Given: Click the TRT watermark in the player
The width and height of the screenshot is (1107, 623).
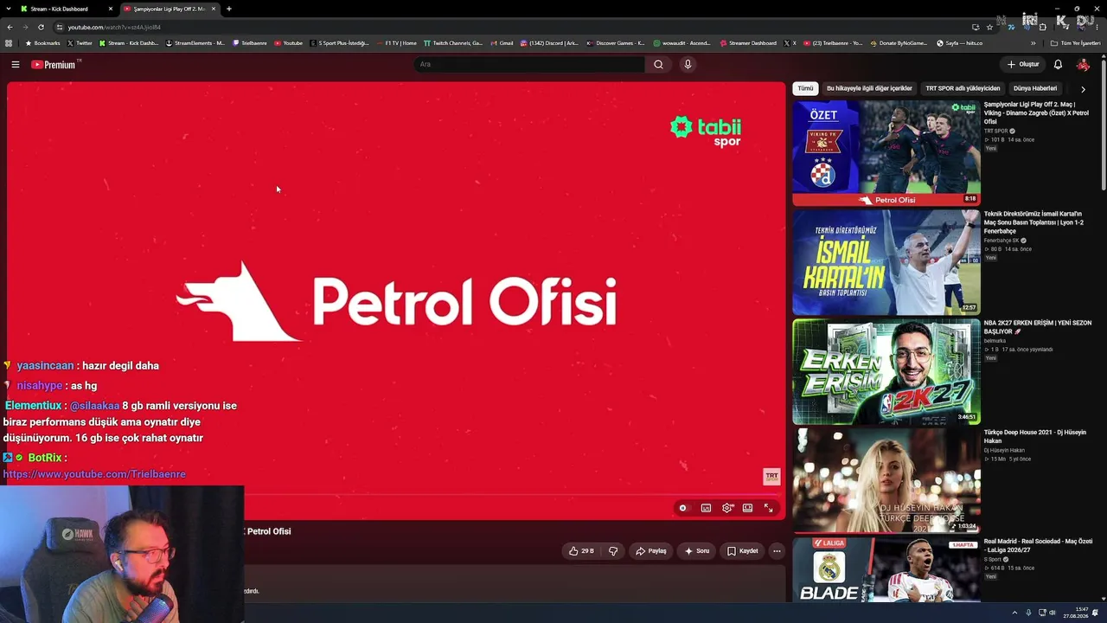Looking at the screenshot, I should coord(771,476).
